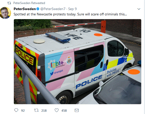Click the small retweet icon above the tweet
145x114 pixels.
[9, 3]
